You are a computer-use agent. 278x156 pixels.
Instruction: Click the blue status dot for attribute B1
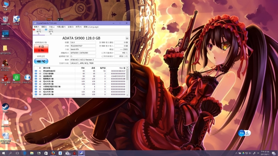(x=36, y=89)
